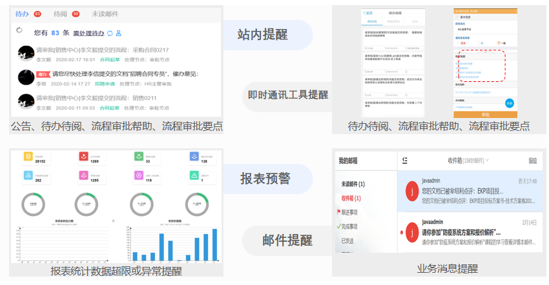Screen dimensions: 549x285
Task: Click the date 2020-02-14 17:27
Action: 70,84
